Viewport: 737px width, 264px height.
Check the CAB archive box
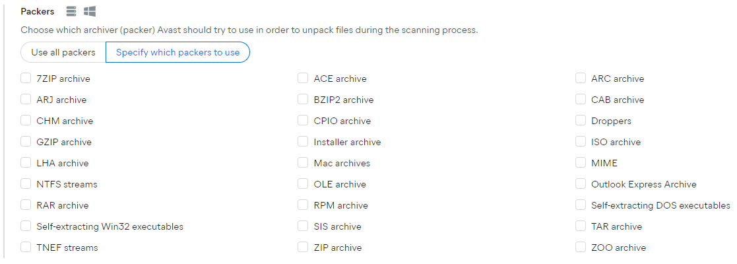coord(581,99)
